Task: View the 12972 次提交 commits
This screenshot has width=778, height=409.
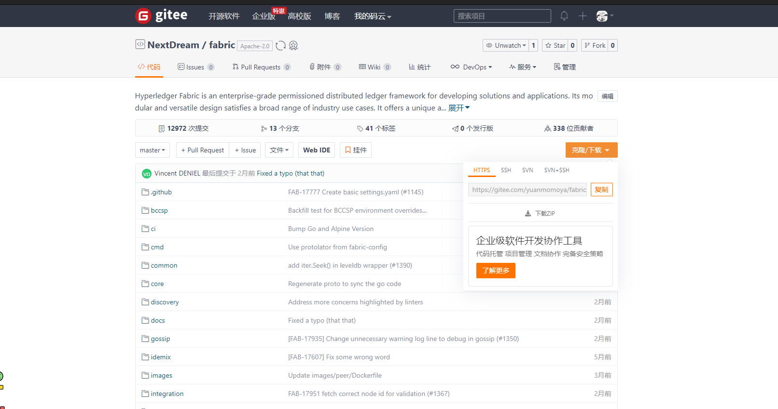Action: click(183, 128)
